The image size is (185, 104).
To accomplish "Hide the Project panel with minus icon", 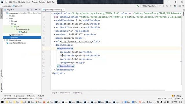I will point(40,10).
